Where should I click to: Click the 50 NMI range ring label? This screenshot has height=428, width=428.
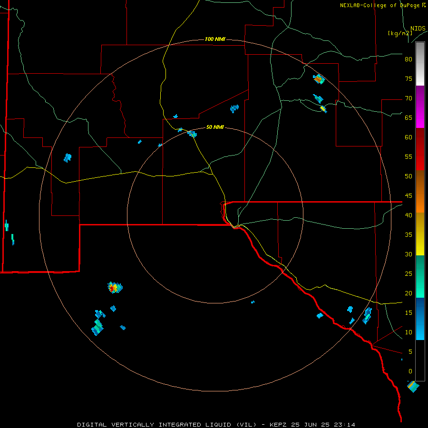click(215, 127)
